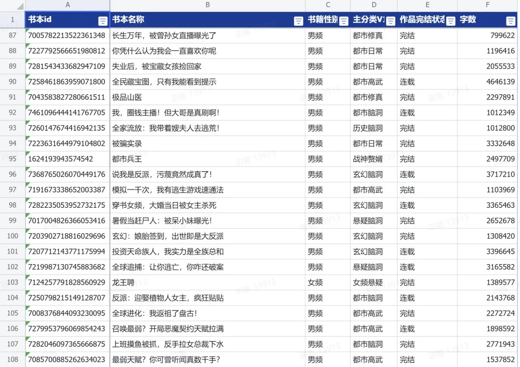Open the 字数 column filter dropdown
The height and width of the screenshot is (367, 520).
pos(511,21)
